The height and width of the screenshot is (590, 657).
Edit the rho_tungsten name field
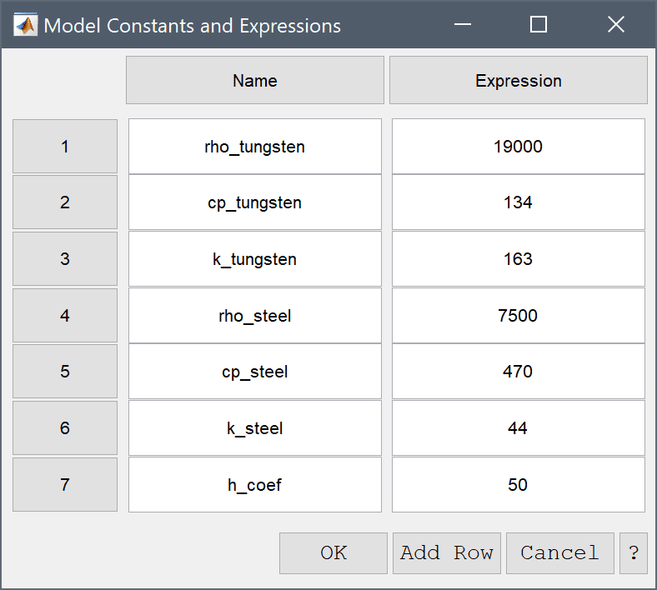[x=255, y=147]
